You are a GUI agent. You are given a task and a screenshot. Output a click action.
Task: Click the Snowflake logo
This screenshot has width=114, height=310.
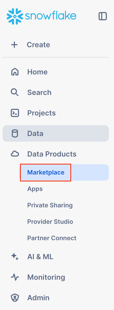tap(41, 16)
